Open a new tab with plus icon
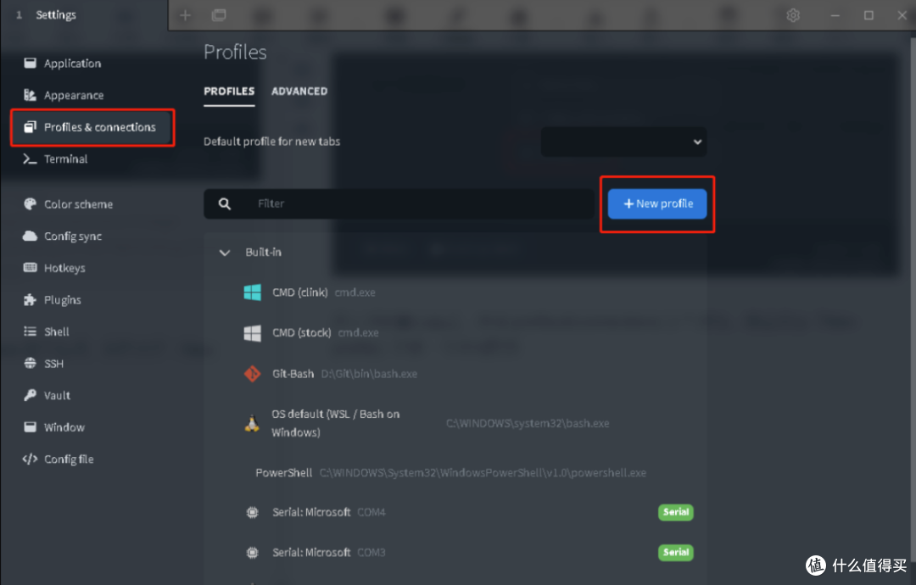Image resolution: width=916 pixels, height=585 pixels. point(185,15)
